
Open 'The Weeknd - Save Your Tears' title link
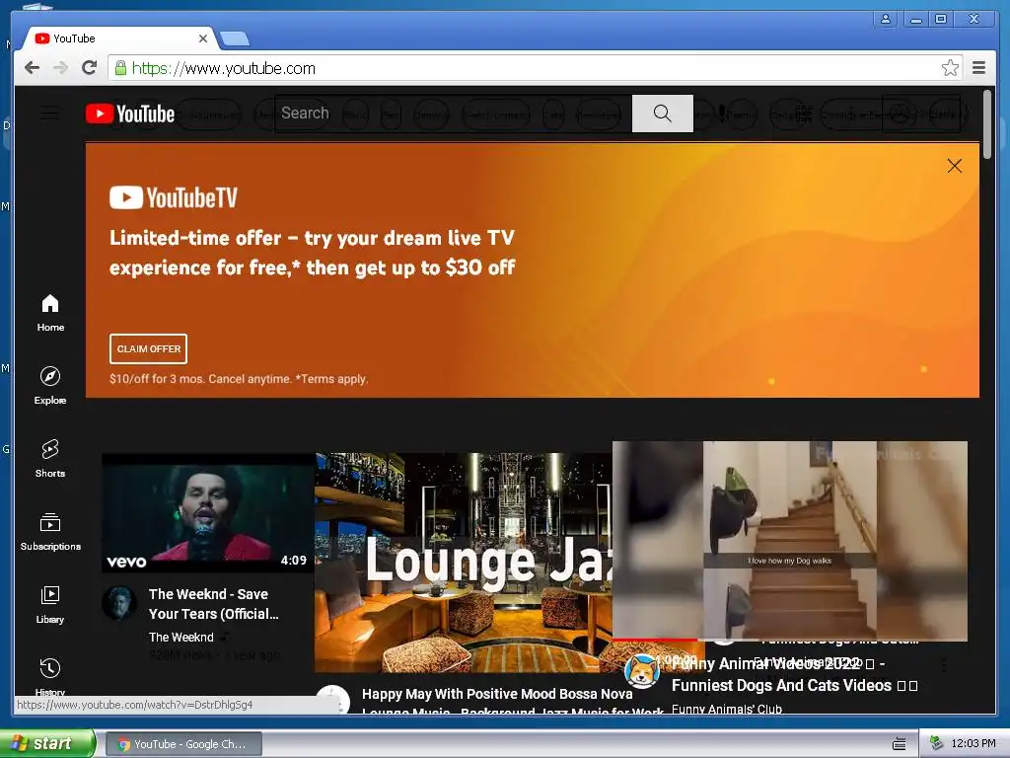pos(214,604)
